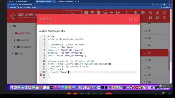Open Lista de lectura reading list
175x98 pixels.
pos(166,7)
